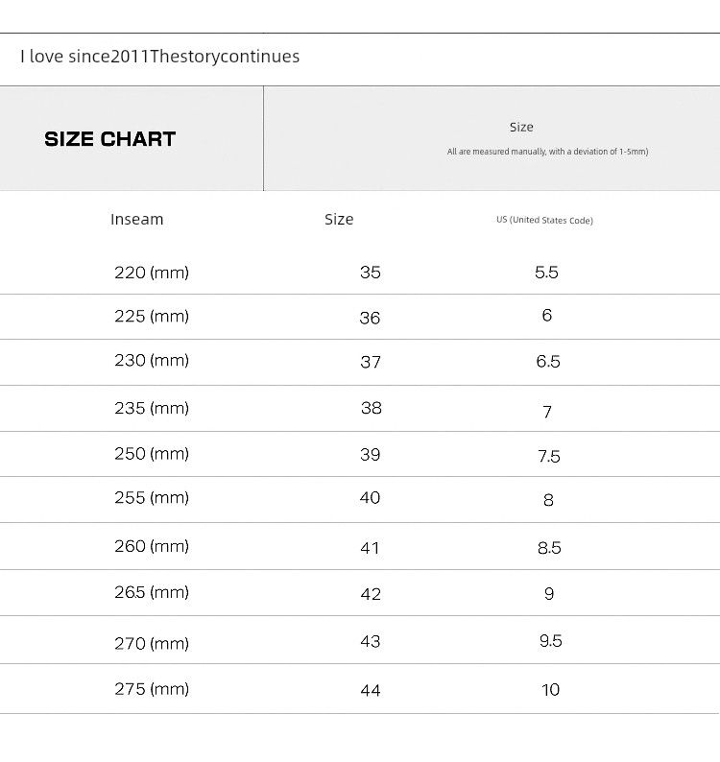Screen dimensions: 720x762
Task: Click the 'Size' title in the gray header
Action: coord(521,128)
